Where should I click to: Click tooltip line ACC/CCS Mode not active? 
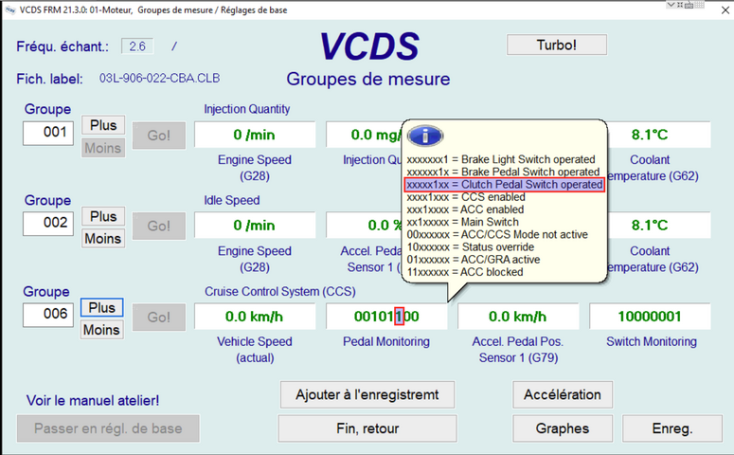(x=497, y=235)
